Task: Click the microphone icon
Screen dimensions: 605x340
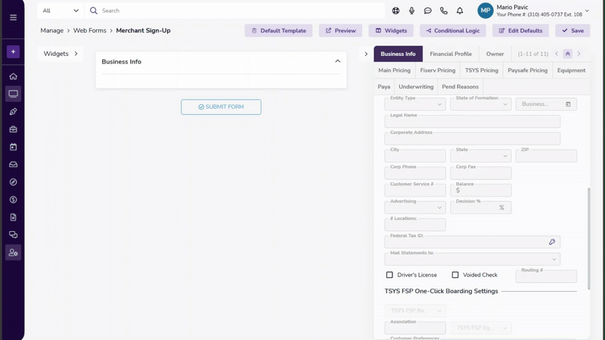Action: [x=411, y=11]
